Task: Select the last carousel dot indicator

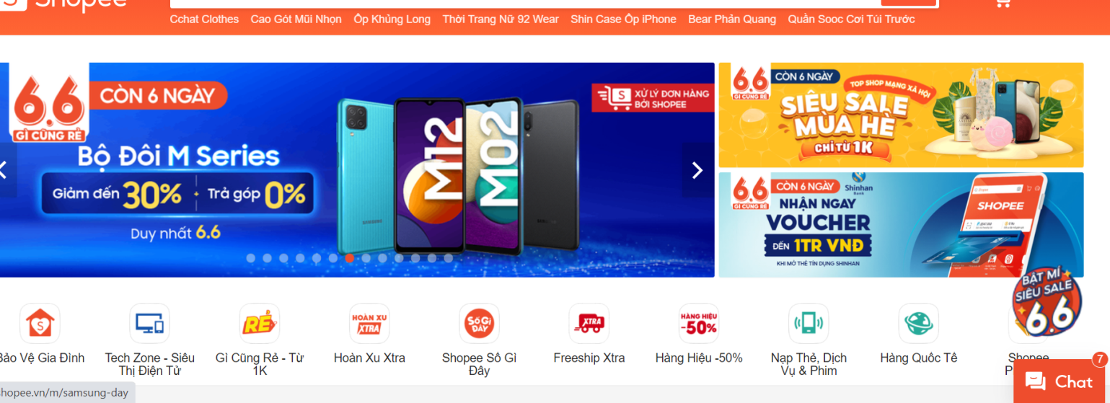Action: coord(449,258)
